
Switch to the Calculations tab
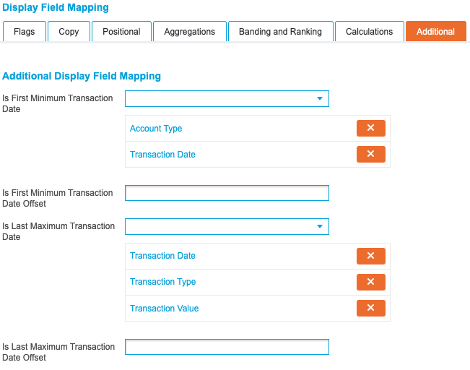[369, 31]
